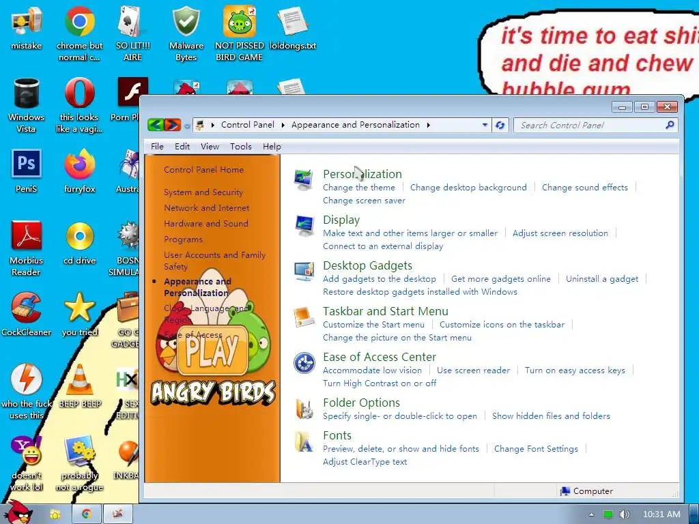Screen dimensions: 699x524
Task: Click Control Panel breadcrumb in address bar
Action: (x=248, y=125)
